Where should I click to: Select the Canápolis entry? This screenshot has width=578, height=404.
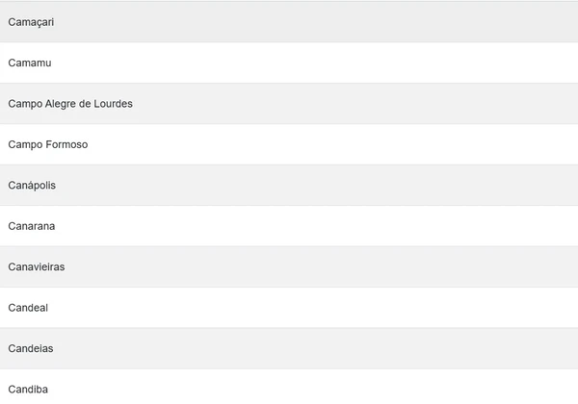pos(32,185)
